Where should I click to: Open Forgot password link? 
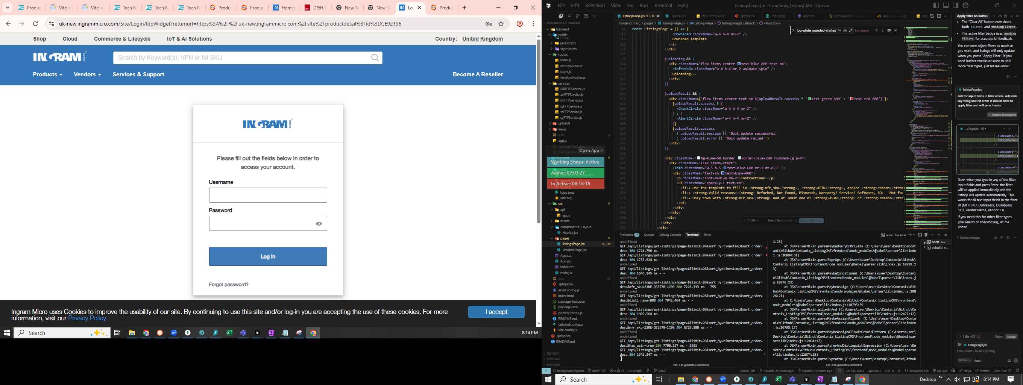tap(228, 285)
